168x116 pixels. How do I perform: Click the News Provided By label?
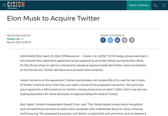point(19,35)
